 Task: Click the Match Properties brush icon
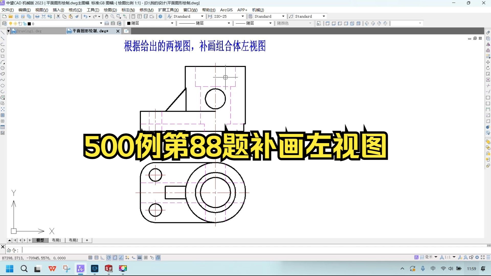77,16
